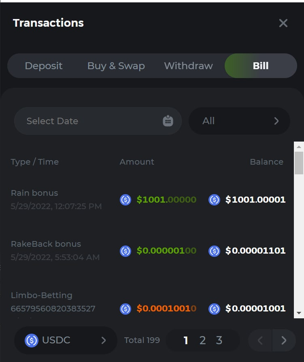304x362 pixels.
Task: Click the scrollbar down arrow
Action: [299, 313]
